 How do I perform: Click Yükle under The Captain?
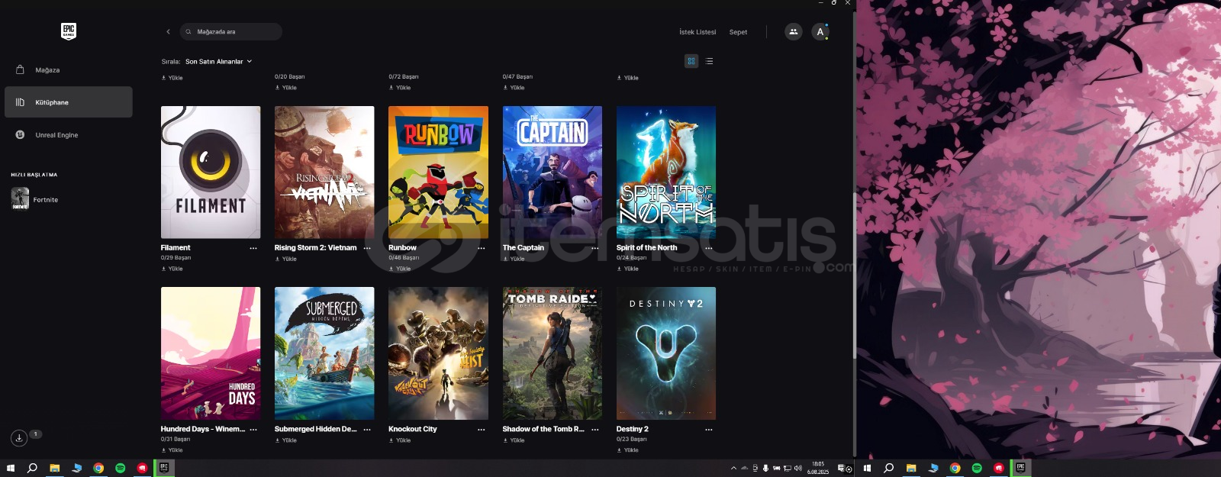click(514, 259)
